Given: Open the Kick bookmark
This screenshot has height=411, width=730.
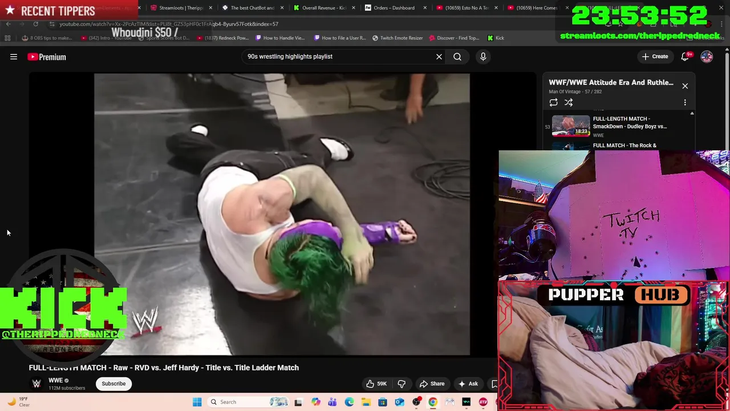Looking at the screenshot, I should [x=496, y=38].
